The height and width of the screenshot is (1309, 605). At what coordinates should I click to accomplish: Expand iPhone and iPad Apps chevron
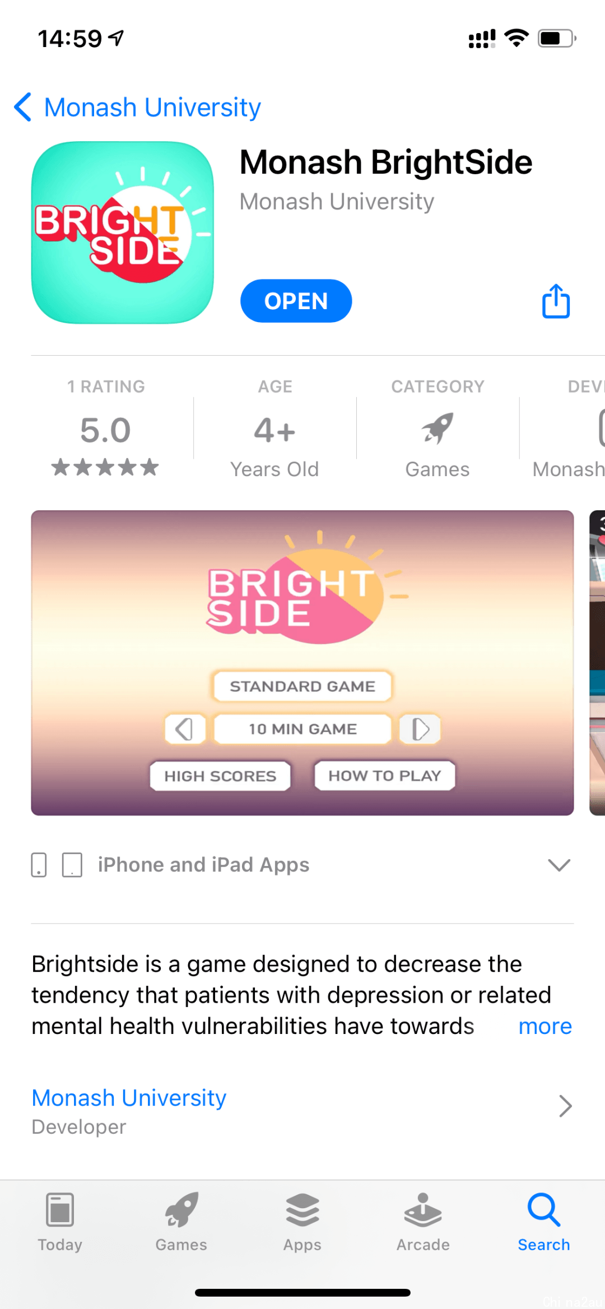tap(559, 865)
